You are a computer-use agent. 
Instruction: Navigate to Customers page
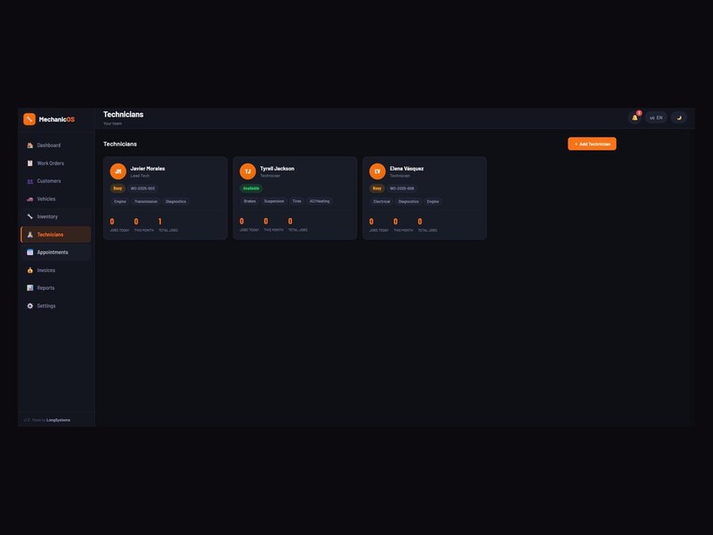(56, 181)
